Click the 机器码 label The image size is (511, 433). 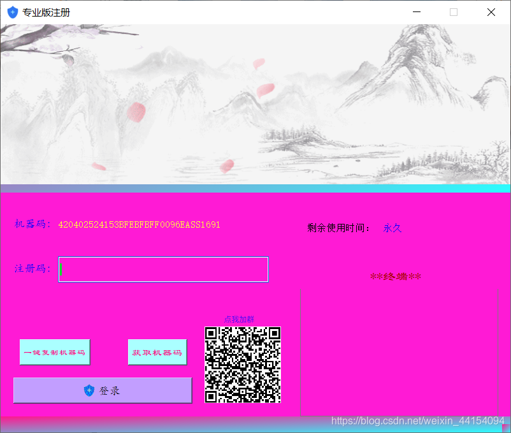[x=32, y=224]
